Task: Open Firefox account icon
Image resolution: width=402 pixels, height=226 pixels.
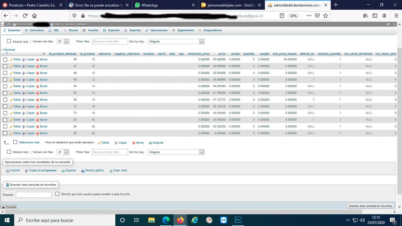Action: coord(384,16)
